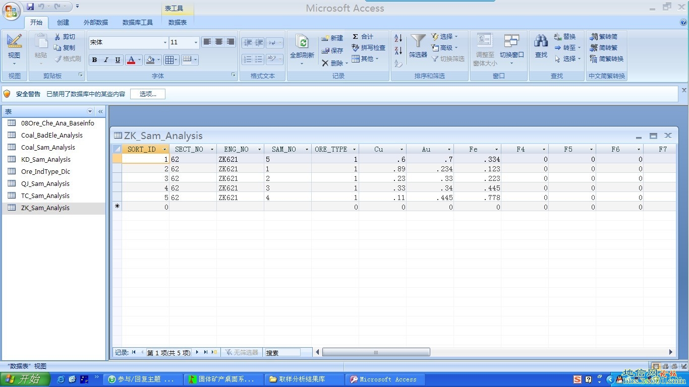Sort ascending with the A-Z icon
Viewport: 689px width, 387px height.
coord(398,38)
